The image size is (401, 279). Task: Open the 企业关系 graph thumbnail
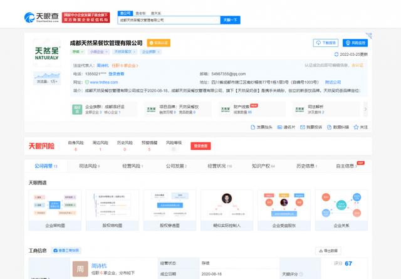click(341, 210)
